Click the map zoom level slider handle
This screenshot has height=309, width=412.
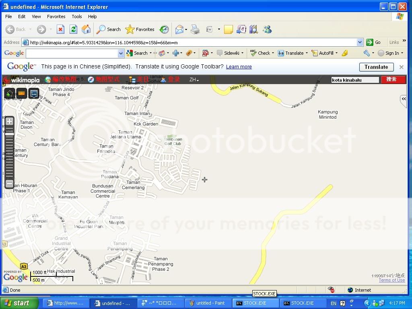10,134
